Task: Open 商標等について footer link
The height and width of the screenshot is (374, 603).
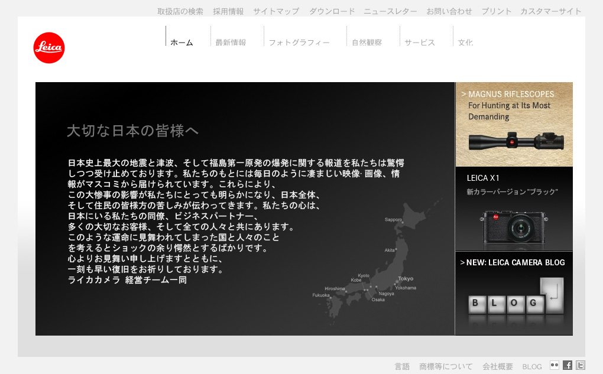Action: click(446, 367)
